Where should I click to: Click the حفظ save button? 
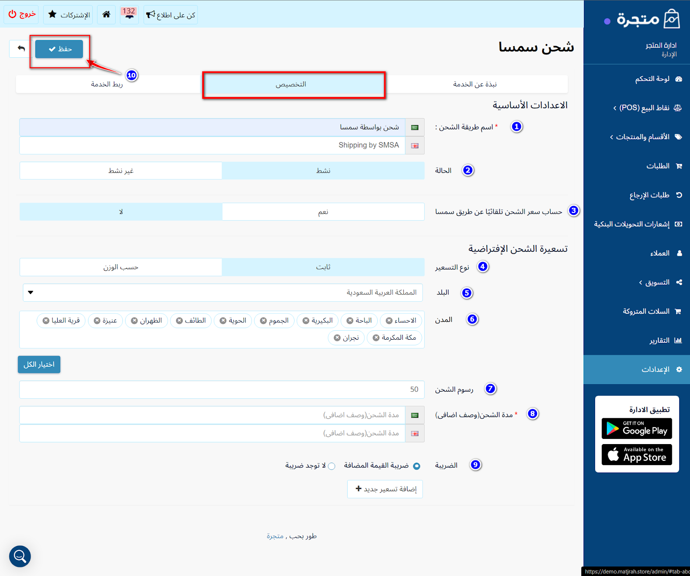tap(59, 49)
